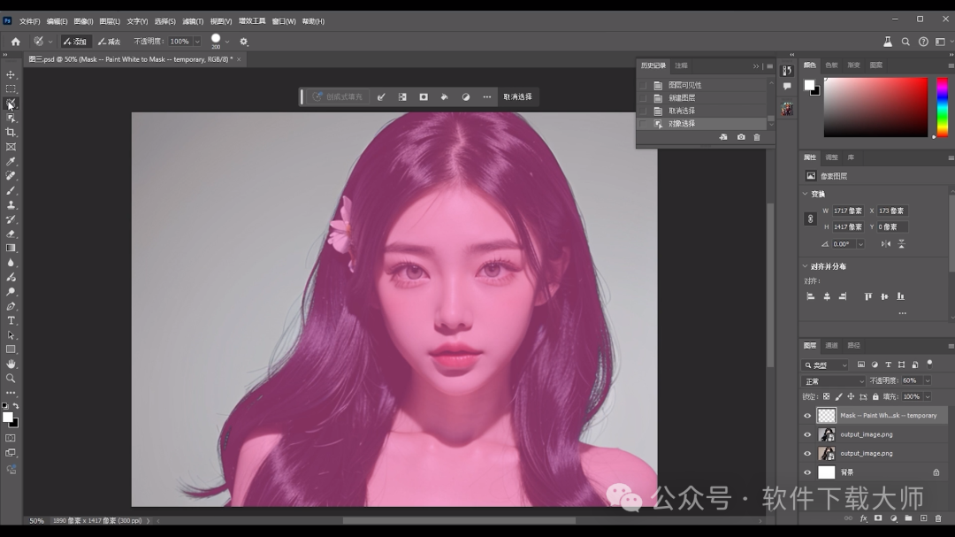Screen dimensions: 955x537
Task: Click foreground color swatch in Color panel
Action: (809, 85)
